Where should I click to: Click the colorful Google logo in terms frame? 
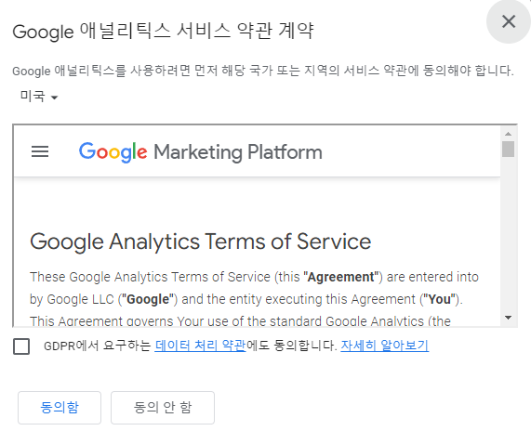tap(113, 152)
